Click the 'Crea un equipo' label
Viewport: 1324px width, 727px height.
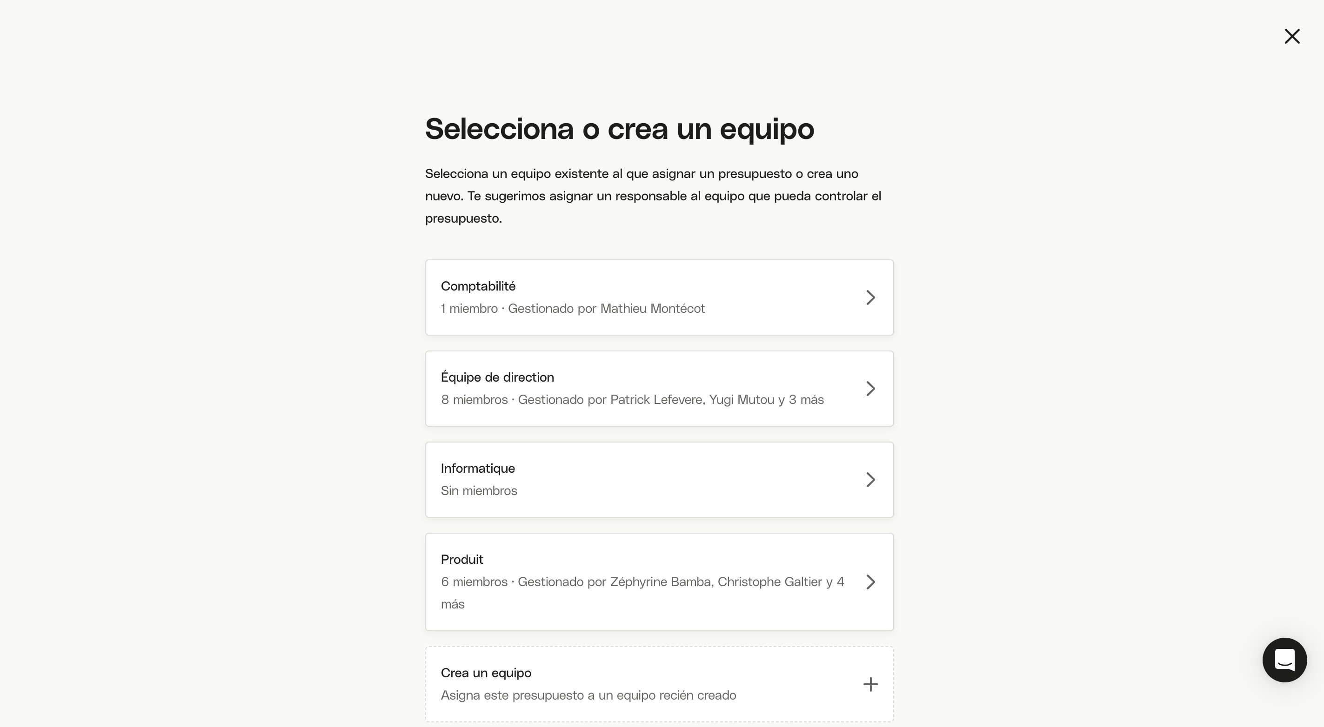coord(486,673)
